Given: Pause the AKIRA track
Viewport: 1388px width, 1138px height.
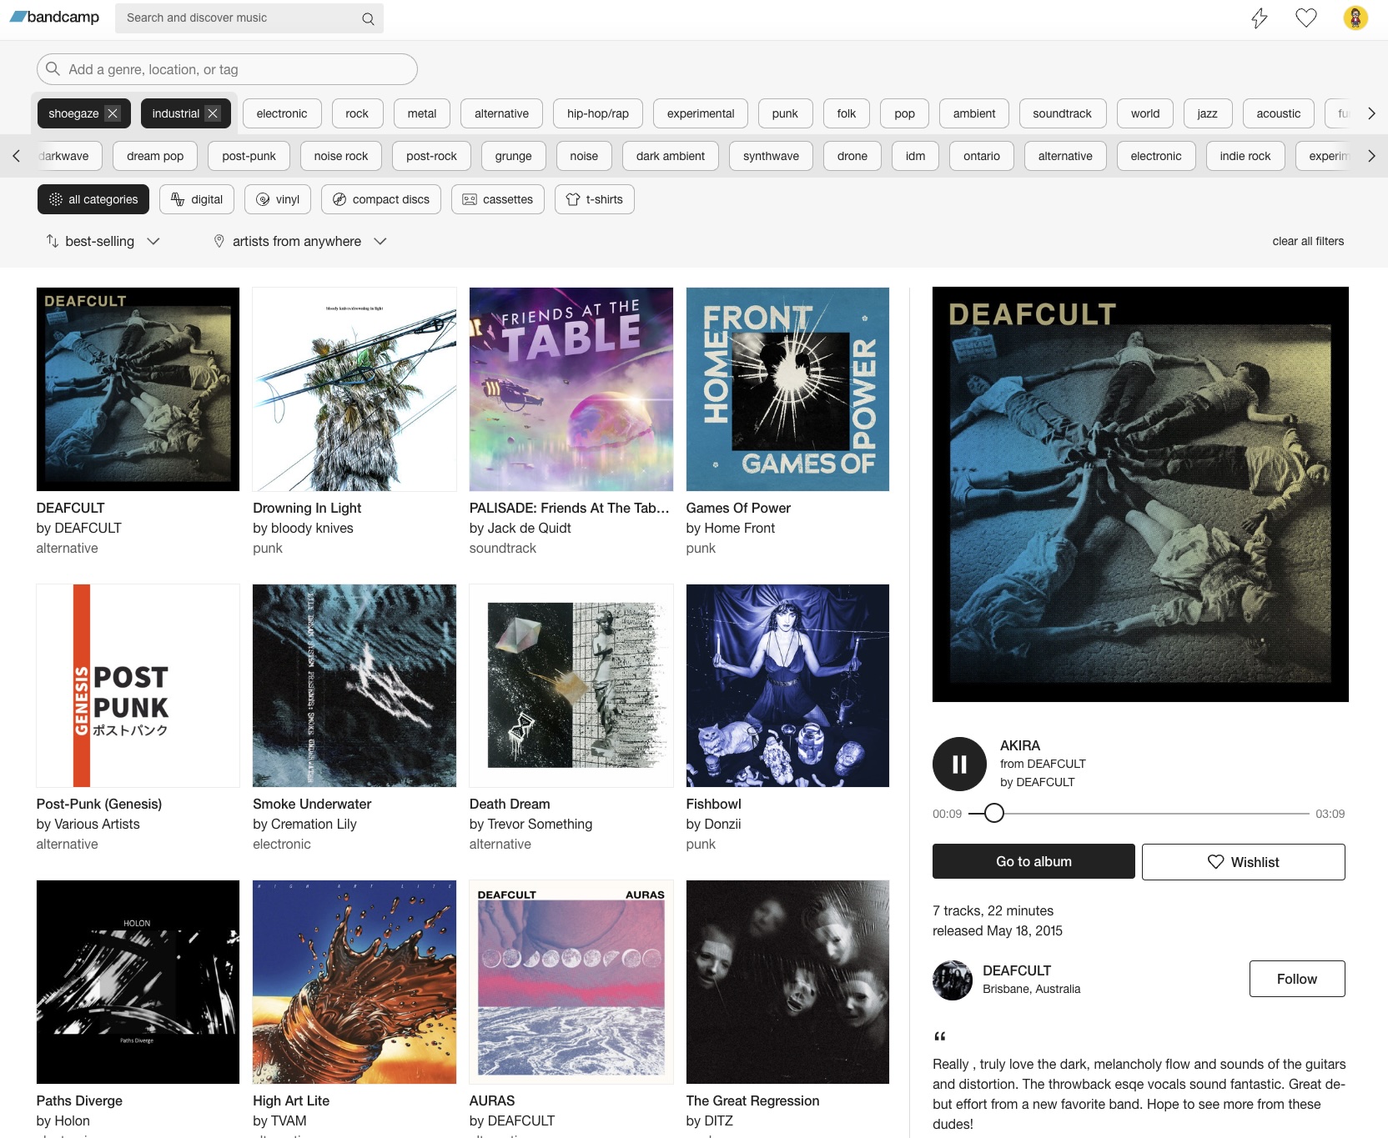Looking at the screenshot, I should click(959, 764).
